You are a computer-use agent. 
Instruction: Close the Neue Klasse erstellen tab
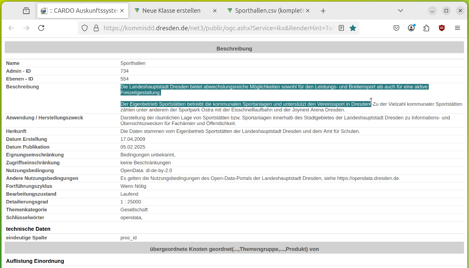pos(215,11)
